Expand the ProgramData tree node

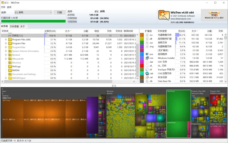(x=6, y=47)
